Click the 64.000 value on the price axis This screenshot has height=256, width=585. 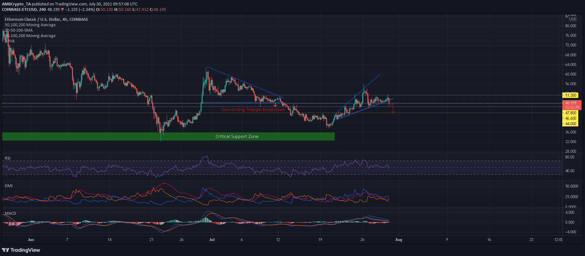[571, 65]
